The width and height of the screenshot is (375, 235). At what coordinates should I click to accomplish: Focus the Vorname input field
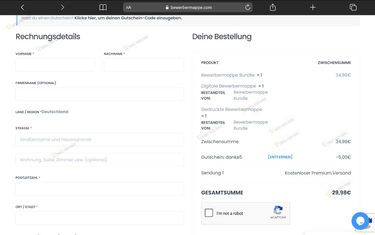[55, 65]
